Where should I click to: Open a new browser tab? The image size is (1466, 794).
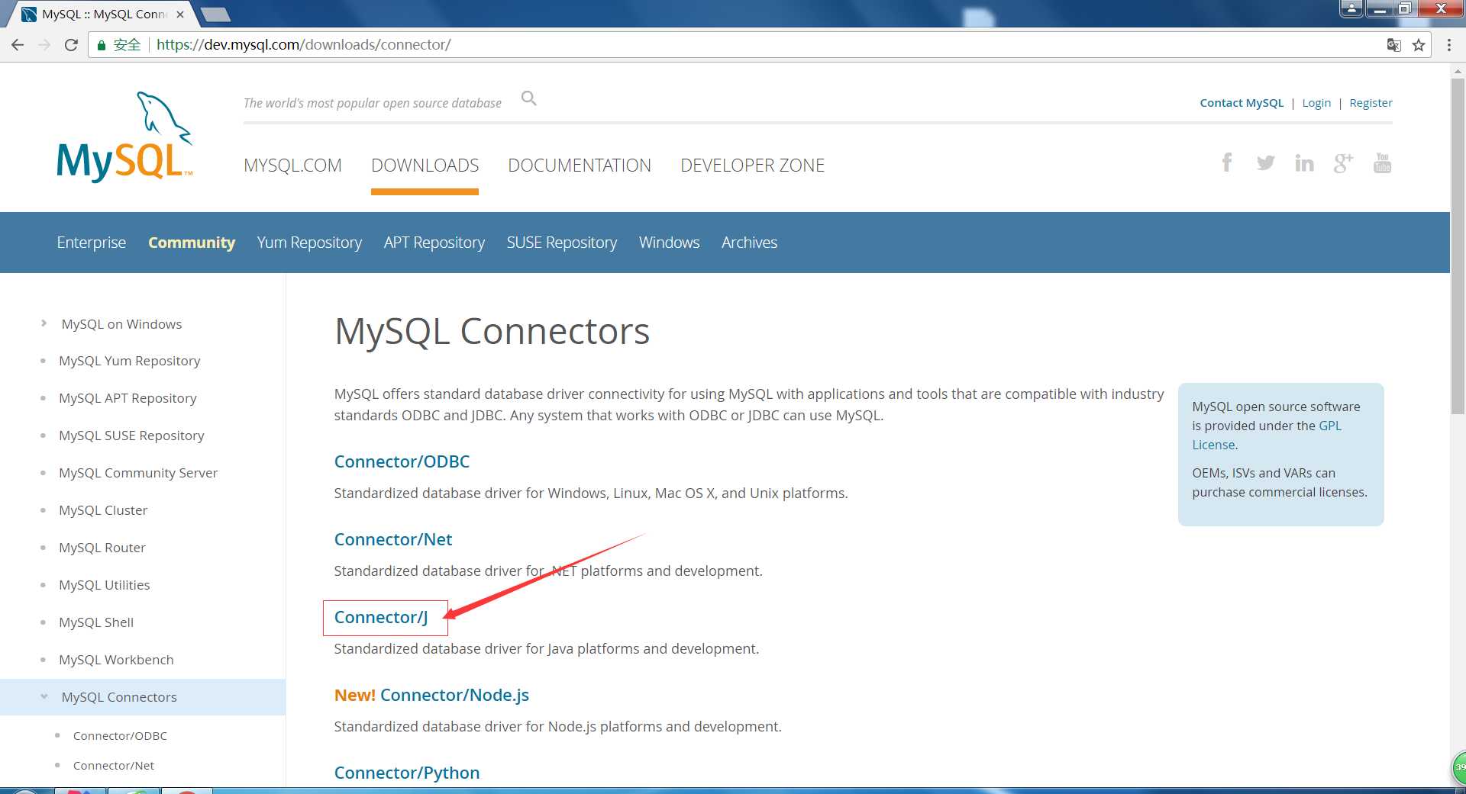point(216,14)
